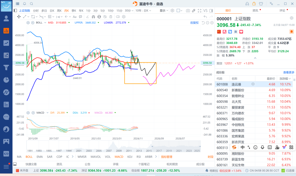Open the account profile sidebar icon

coord(6,18)
